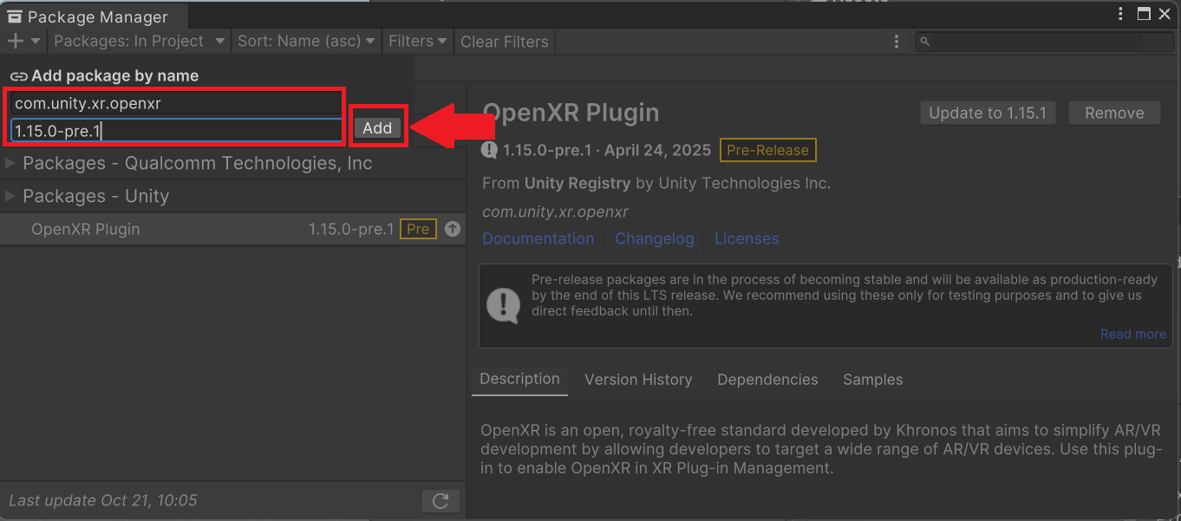Click the update available arrow icon
The height and width of the screenshot is (521, 1181).
point(452,229)
